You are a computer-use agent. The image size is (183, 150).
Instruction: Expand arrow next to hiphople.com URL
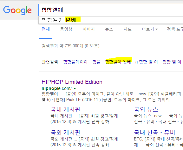click(75, 88)
